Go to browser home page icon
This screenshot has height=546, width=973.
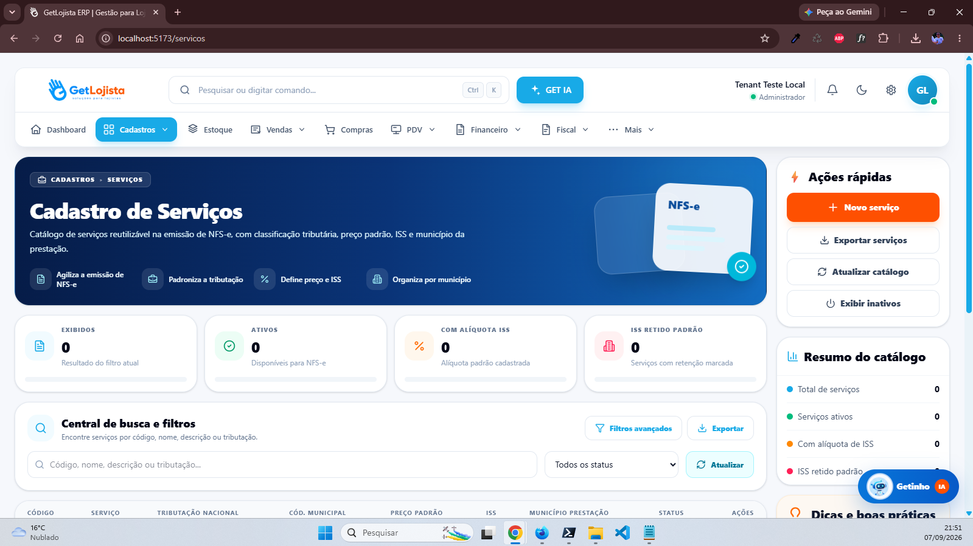[x=80, y=38]
